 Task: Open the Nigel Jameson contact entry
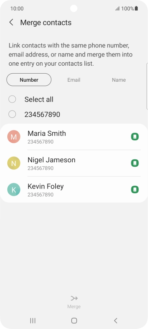(x=74, y=163)
